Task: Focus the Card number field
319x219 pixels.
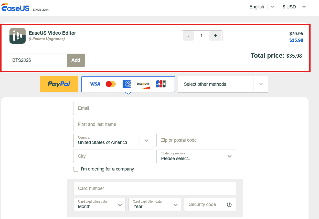Action: click(155, 188)
